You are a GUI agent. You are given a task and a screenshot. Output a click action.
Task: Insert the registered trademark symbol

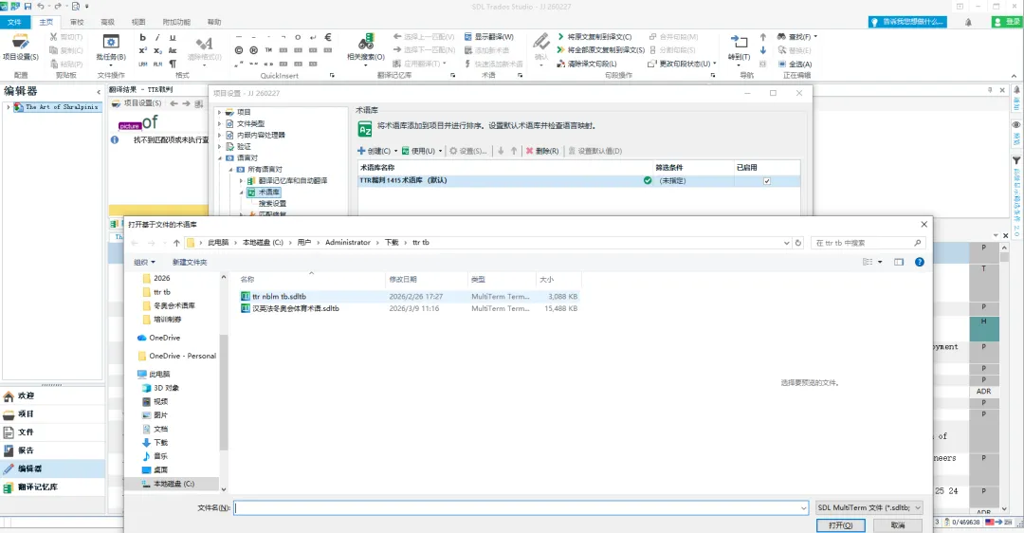[253, 50]
